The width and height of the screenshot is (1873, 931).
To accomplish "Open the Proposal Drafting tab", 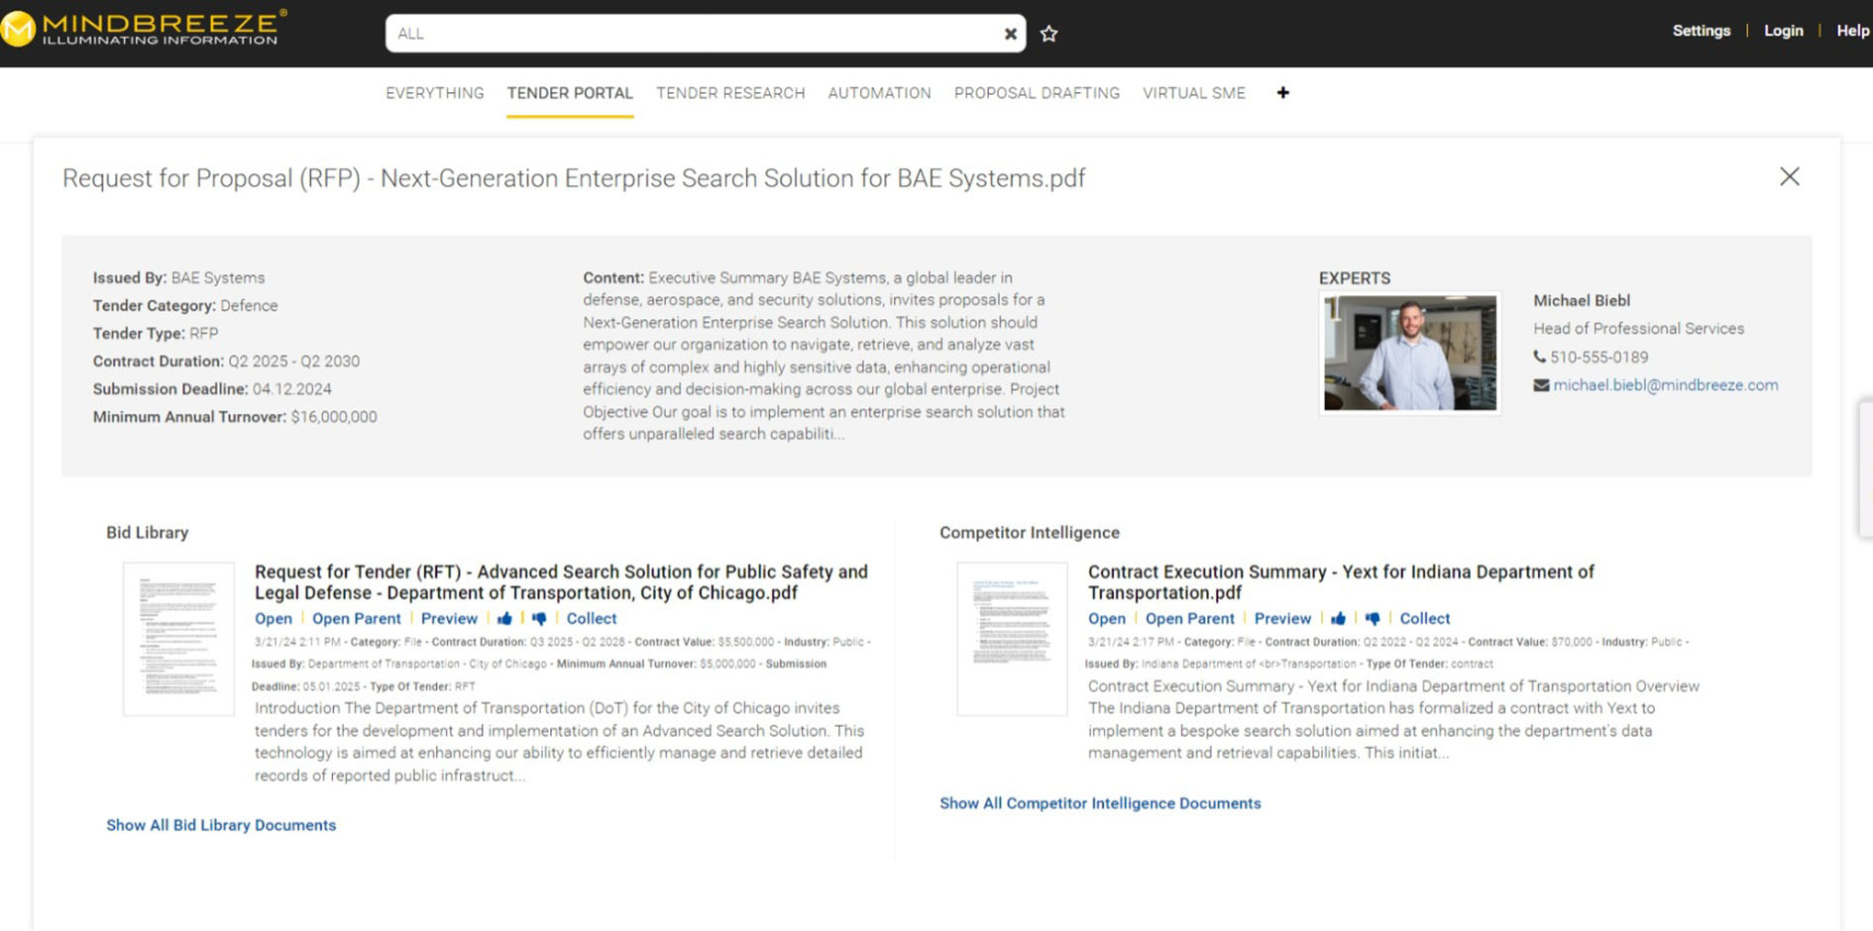I will pyautogui.click(x=1037, y=93).
